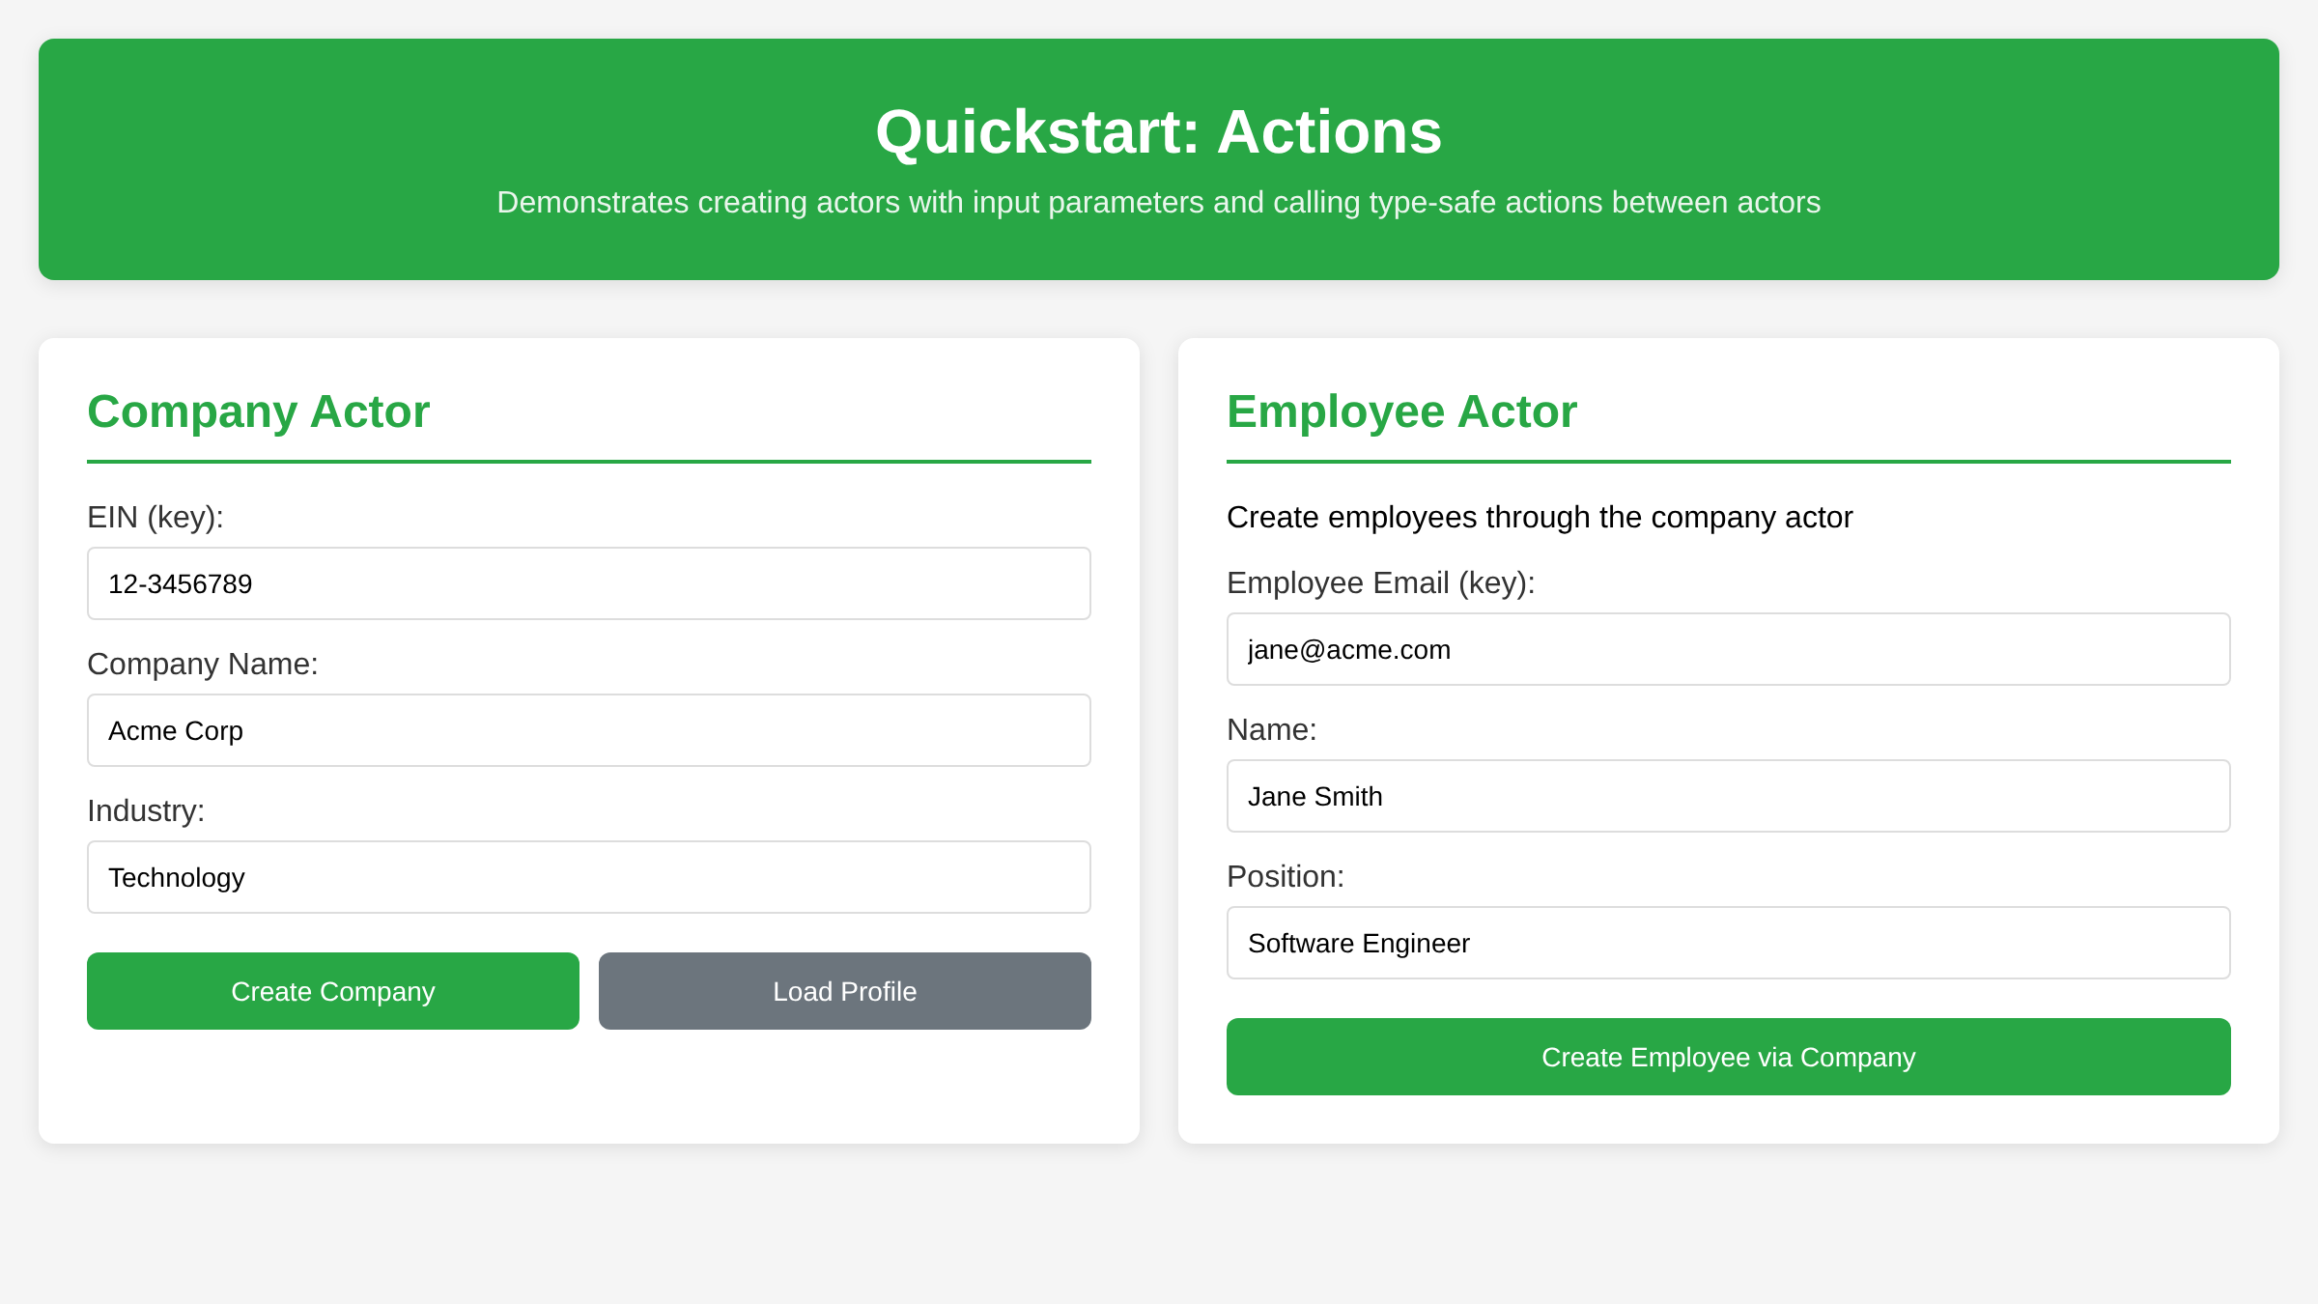This screenshot has width=2318, height=1304.
Task: Click the Position field showing Software Engineer
Action: pyautogui.click(x=1728, y=943)
